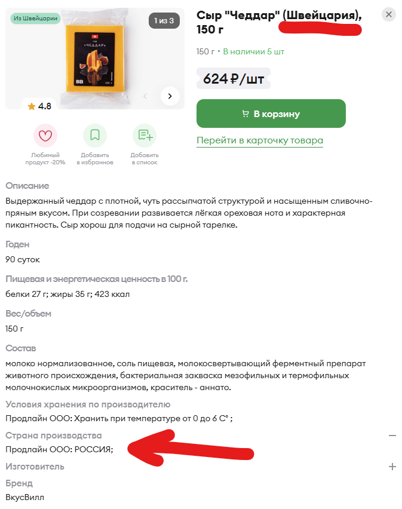Click the bookmark 'Добавить в избранное' icon
Image resolution: width=402 pixels, height=509 pixels.
[95, 136]
